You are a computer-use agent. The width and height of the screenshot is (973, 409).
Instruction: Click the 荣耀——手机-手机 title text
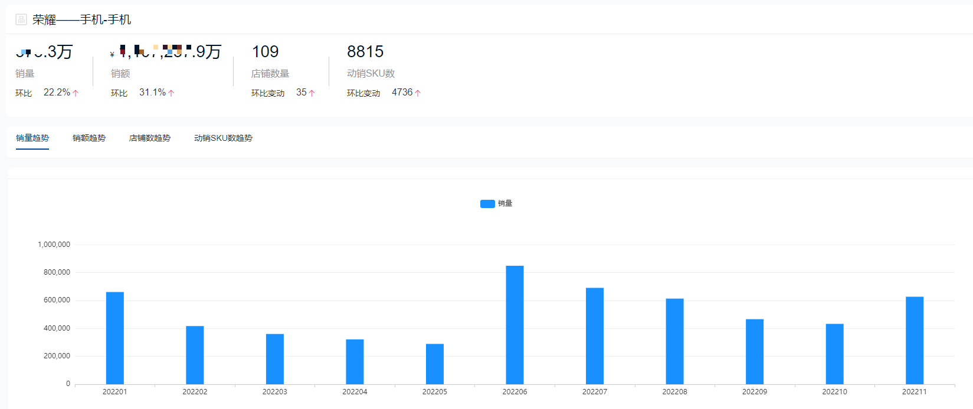click(x=82, y=19)
